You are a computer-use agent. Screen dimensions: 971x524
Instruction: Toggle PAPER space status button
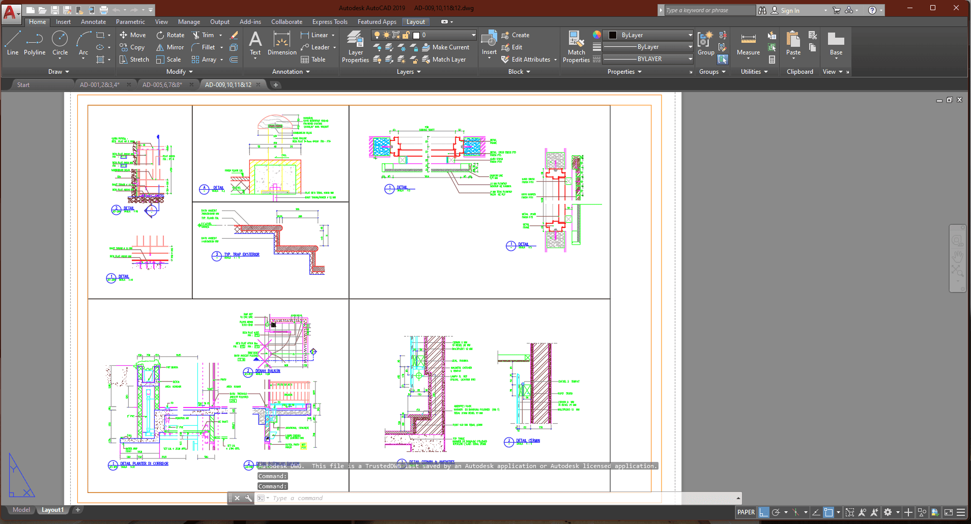coord(746,512)
